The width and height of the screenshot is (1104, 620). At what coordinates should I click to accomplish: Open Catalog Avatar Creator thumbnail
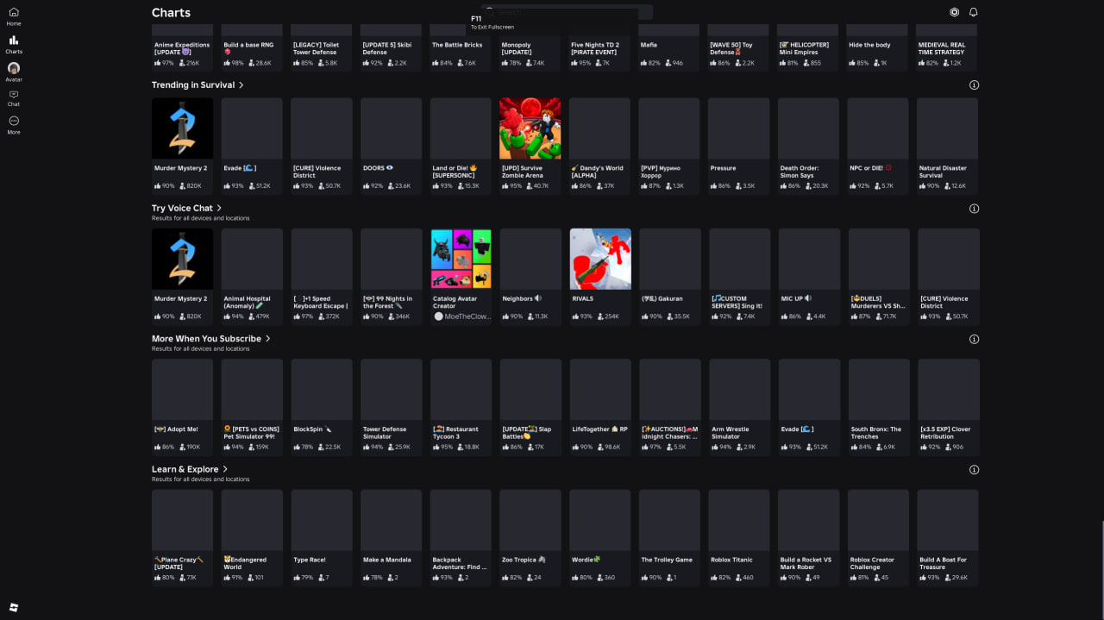pyautogui.click(x=461, y=259)
